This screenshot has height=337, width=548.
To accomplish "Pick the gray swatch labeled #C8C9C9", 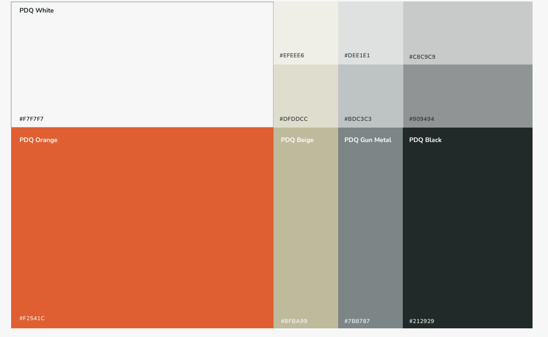I will [x=467, y=33].
